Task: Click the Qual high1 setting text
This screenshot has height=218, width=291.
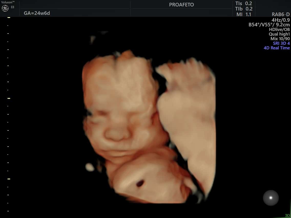Action: pos(279,34)
